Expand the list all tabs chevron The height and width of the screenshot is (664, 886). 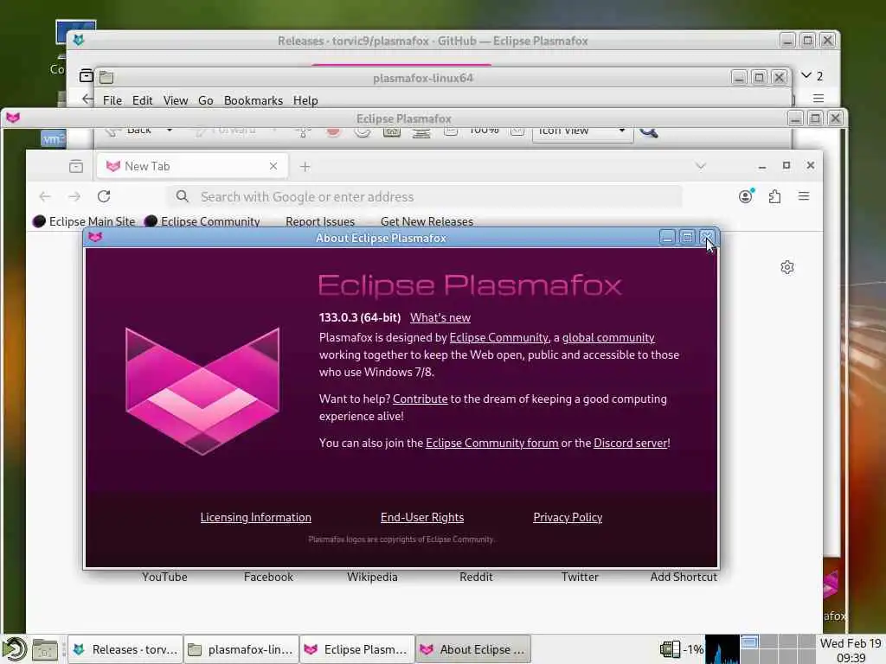pyautogui.click(x=701, y=166)
